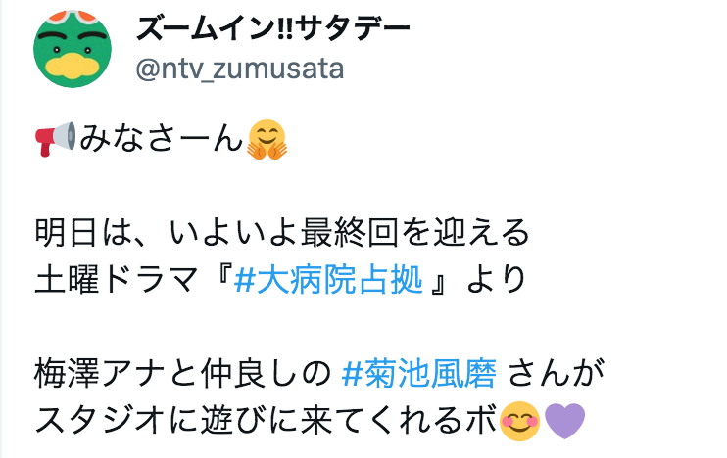Click the スタジオに遊びに来てくれるボ line
This screenshot has width=727, height=458.
pyautogui.click(x=267, y=421)
